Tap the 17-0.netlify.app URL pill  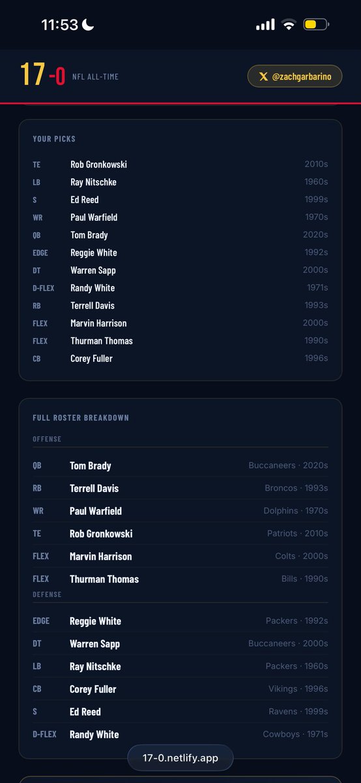(x=180, y=758)
